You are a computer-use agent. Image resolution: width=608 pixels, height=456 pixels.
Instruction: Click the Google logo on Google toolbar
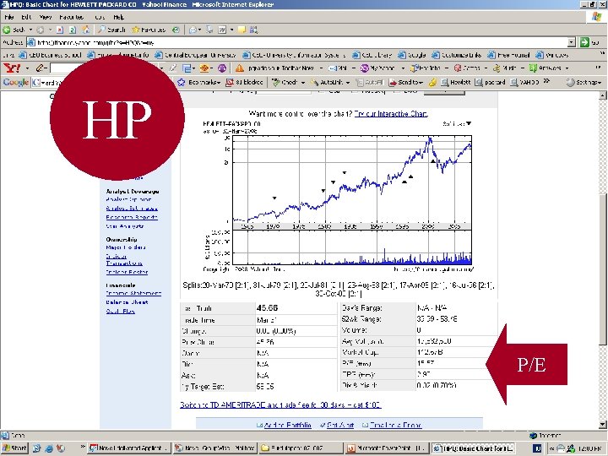(x=15, y=82)
